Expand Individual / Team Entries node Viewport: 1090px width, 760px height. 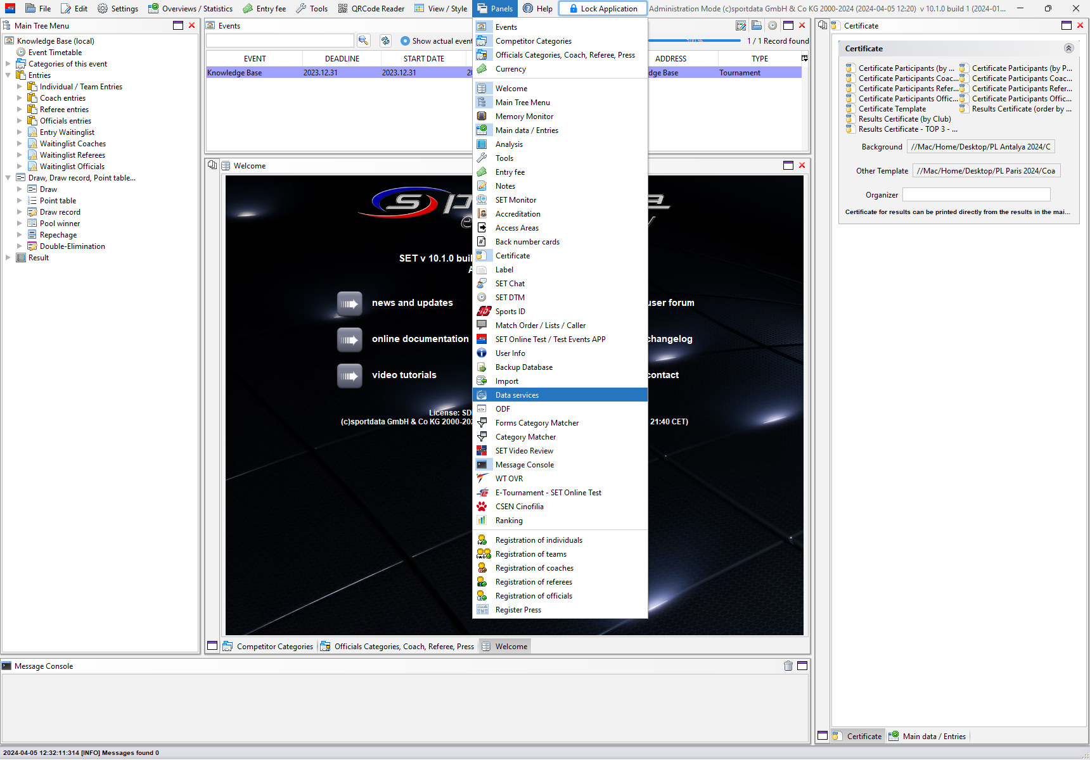19,87
